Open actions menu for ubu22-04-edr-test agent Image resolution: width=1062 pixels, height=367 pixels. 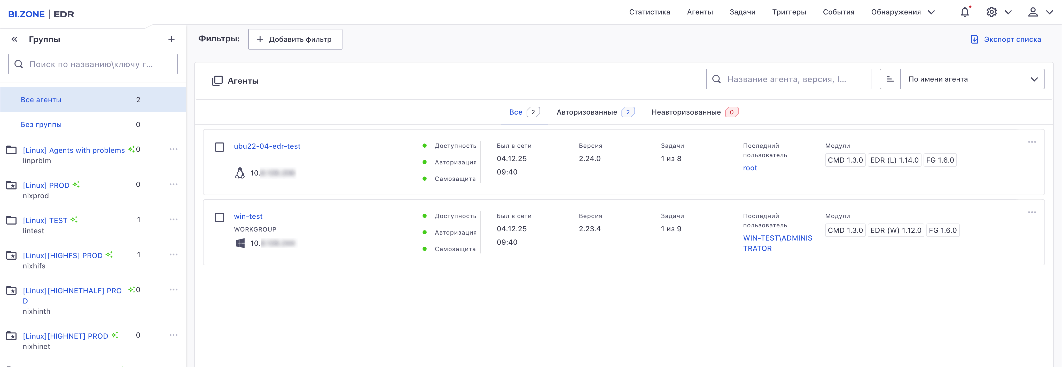click(x=1032, y=142)
